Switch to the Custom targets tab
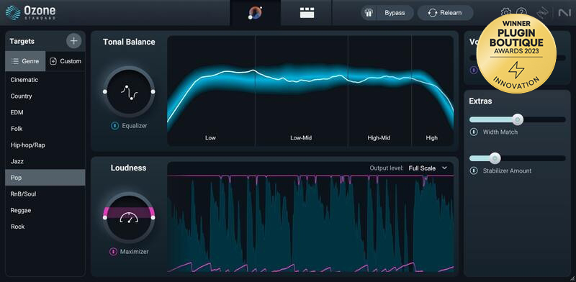576x282 pixels. [66, 61]
